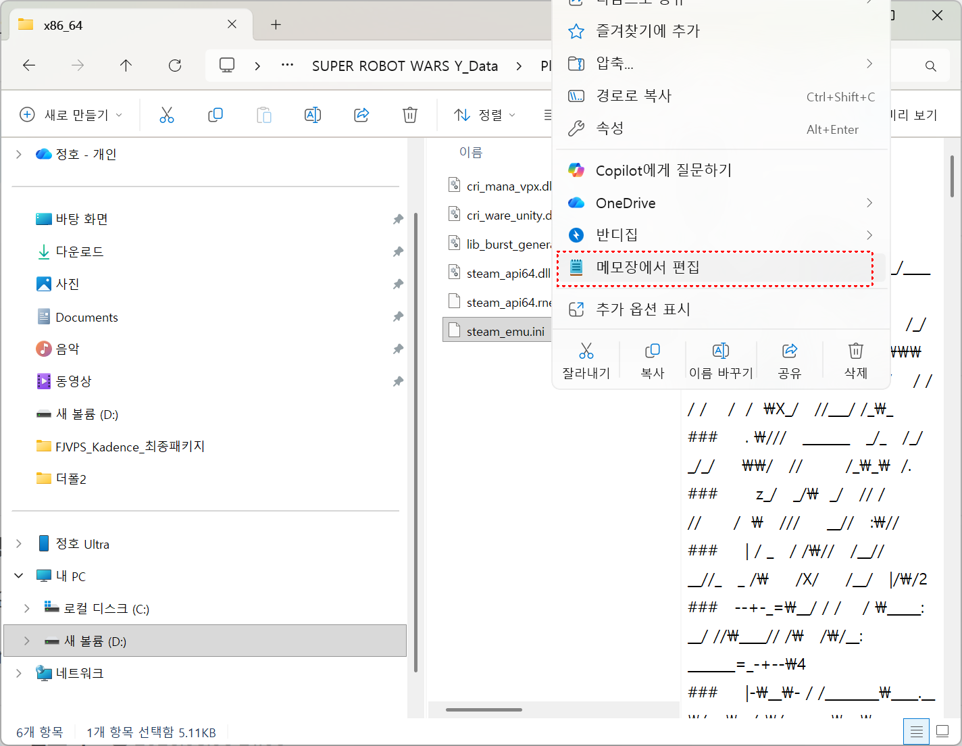
Task: Unpin 바탕 화면 using its pin icon
Action: [398, 219]
